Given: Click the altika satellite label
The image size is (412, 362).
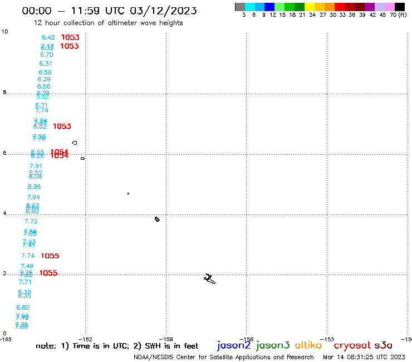Looking at the screenshot, I should click(308, 345).
